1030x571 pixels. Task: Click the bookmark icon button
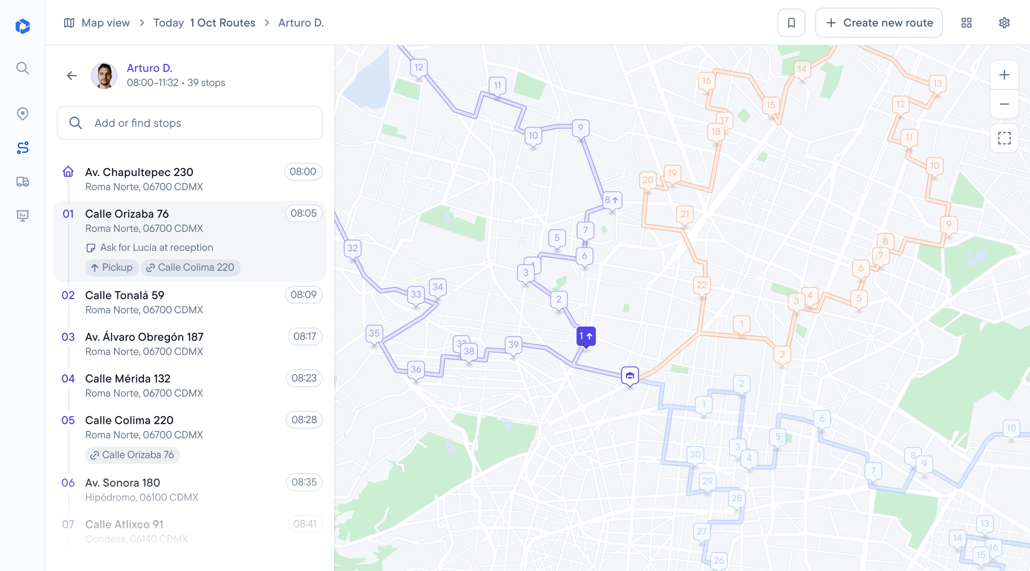point(791,23)
